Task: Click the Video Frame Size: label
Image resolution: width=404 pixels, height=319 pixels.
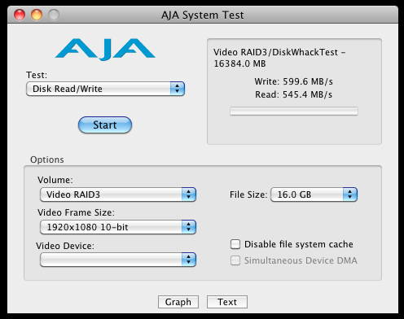Action: (76, 212)
